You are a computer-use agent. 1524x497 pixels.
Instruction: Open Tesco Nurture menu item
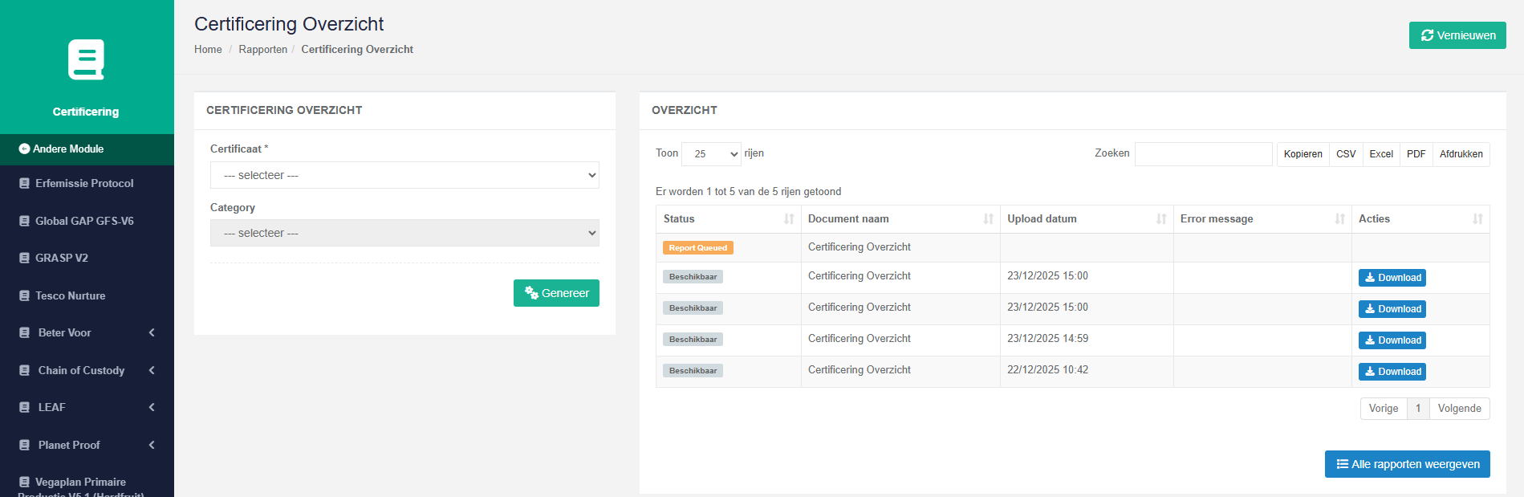87,295
